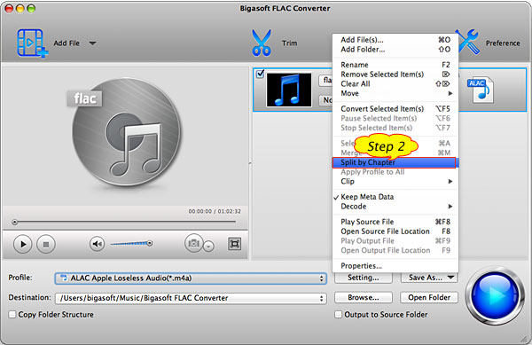
Task: Open the Destination path combo box
Action: pyautogui.click(x=191, y=298)
